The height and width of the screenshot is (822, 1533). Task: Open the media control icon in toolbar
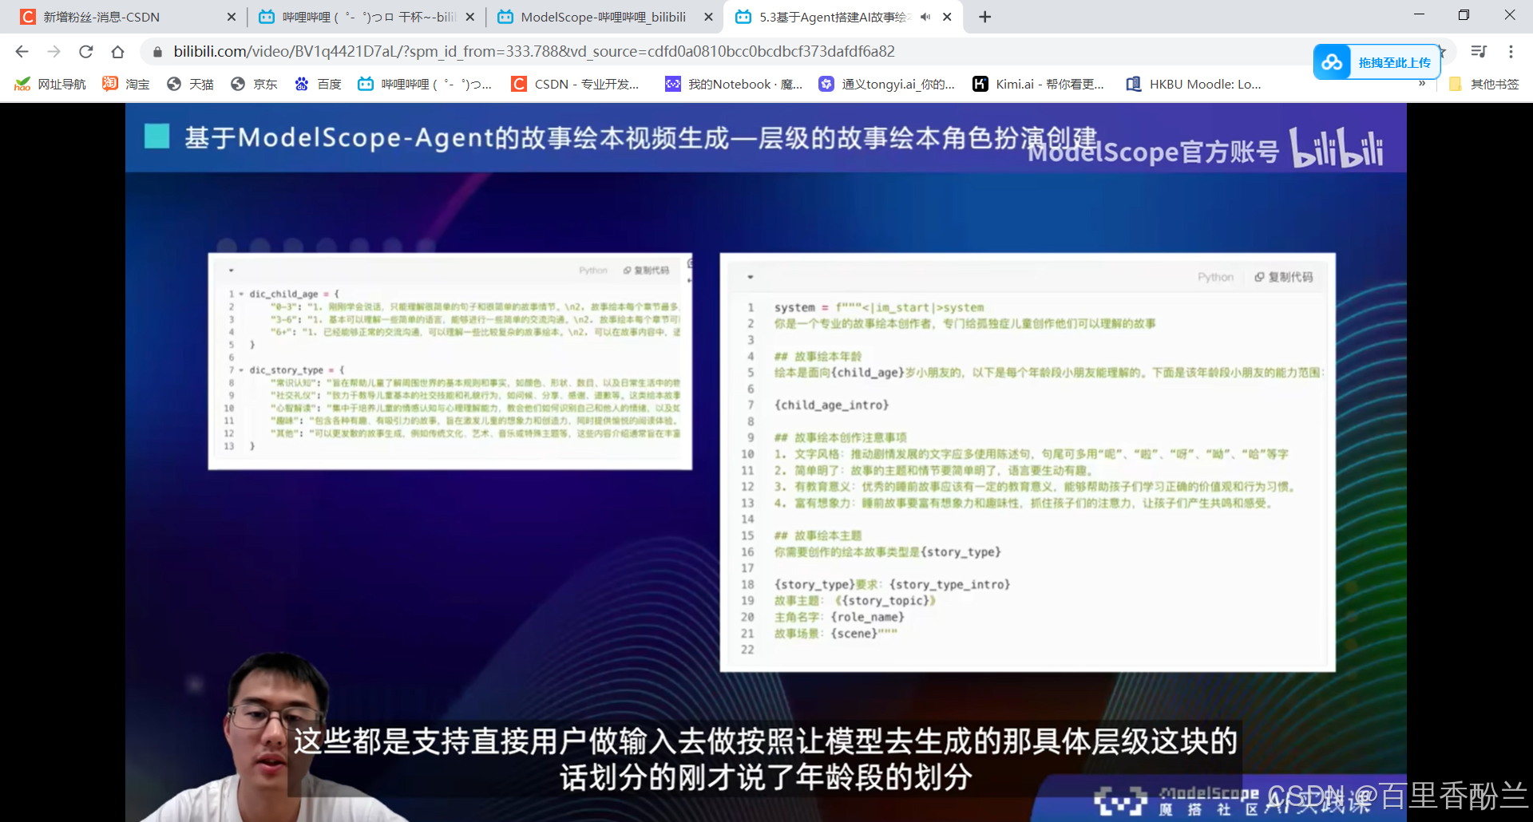[1479, 52]
